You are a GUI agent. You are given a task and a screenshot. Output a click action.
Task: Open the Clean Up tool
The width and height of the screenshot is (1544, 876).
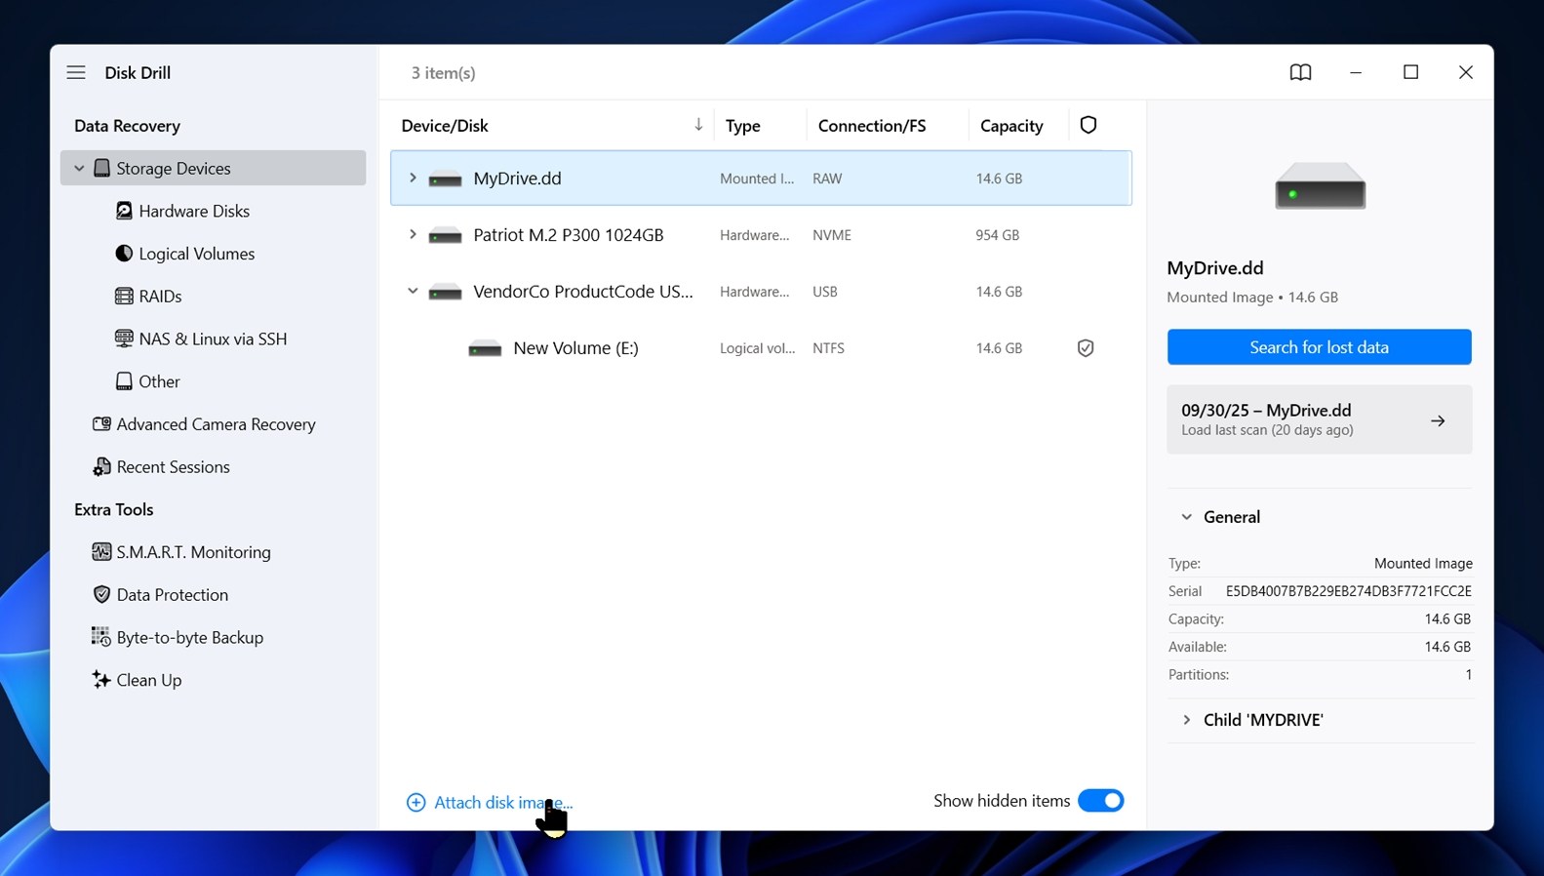click(148, 680)
